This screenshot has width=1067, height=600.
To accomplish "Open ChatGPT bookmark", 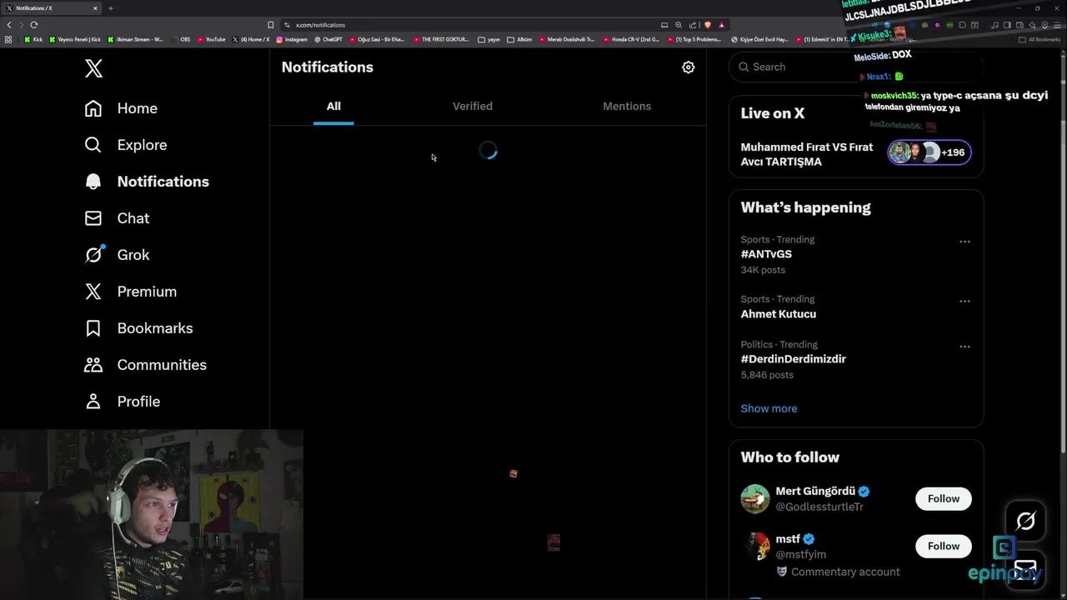I will (x=328, y=39).
